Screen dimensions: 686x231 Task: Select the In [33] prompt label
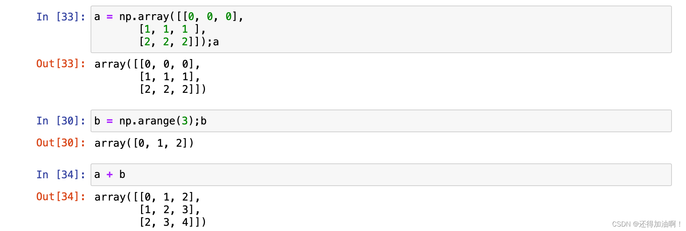[61, 17]
